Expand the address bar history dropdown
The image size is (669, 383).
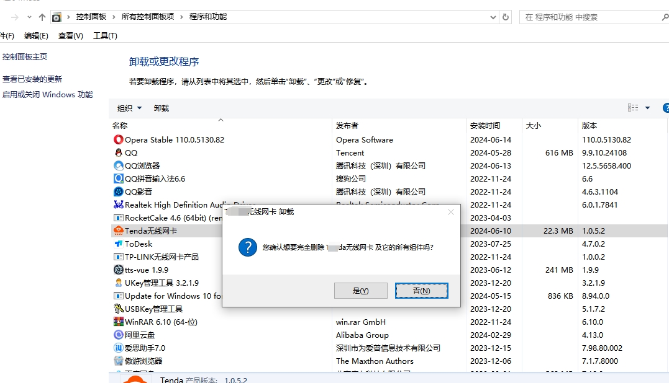click(x=493, y=17)
